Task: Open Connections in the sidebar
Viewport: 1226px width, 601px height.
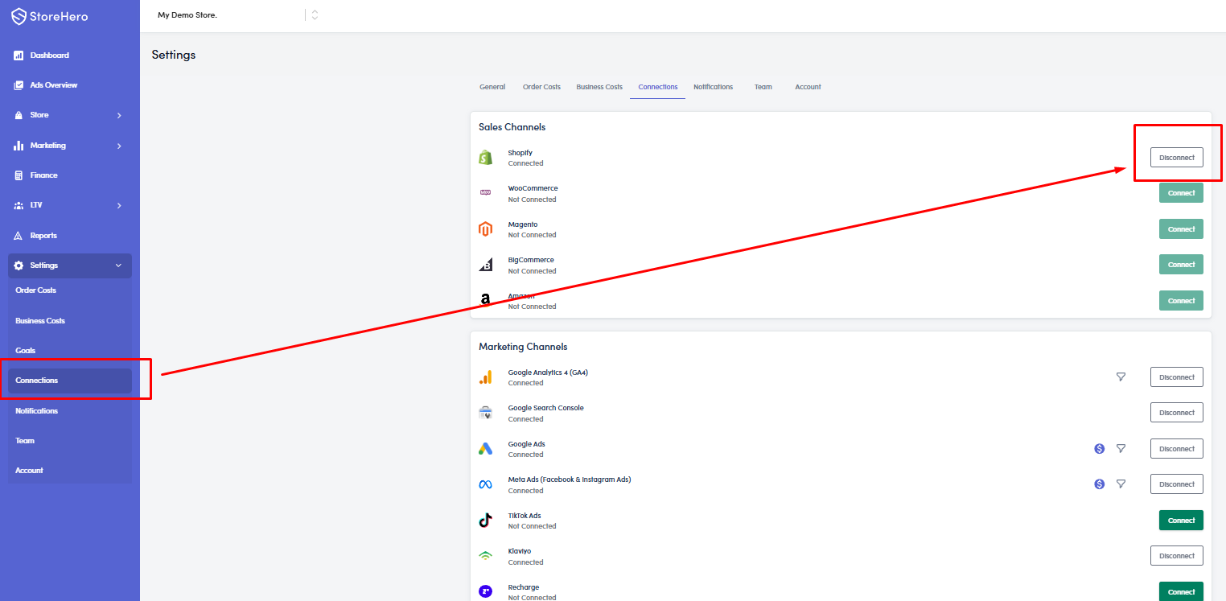Action: coord(70,381)
